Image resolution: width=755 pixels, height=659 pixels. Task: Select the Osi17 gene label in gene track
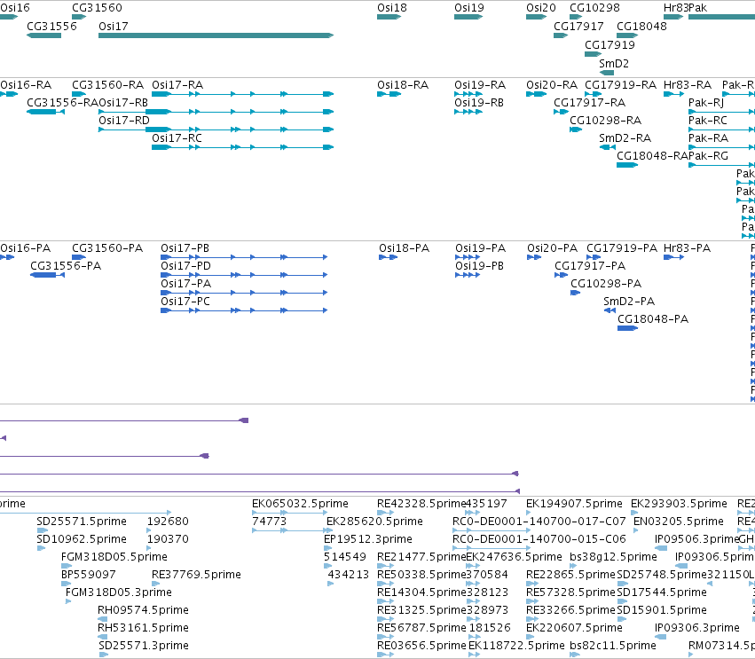coord(114,27)
